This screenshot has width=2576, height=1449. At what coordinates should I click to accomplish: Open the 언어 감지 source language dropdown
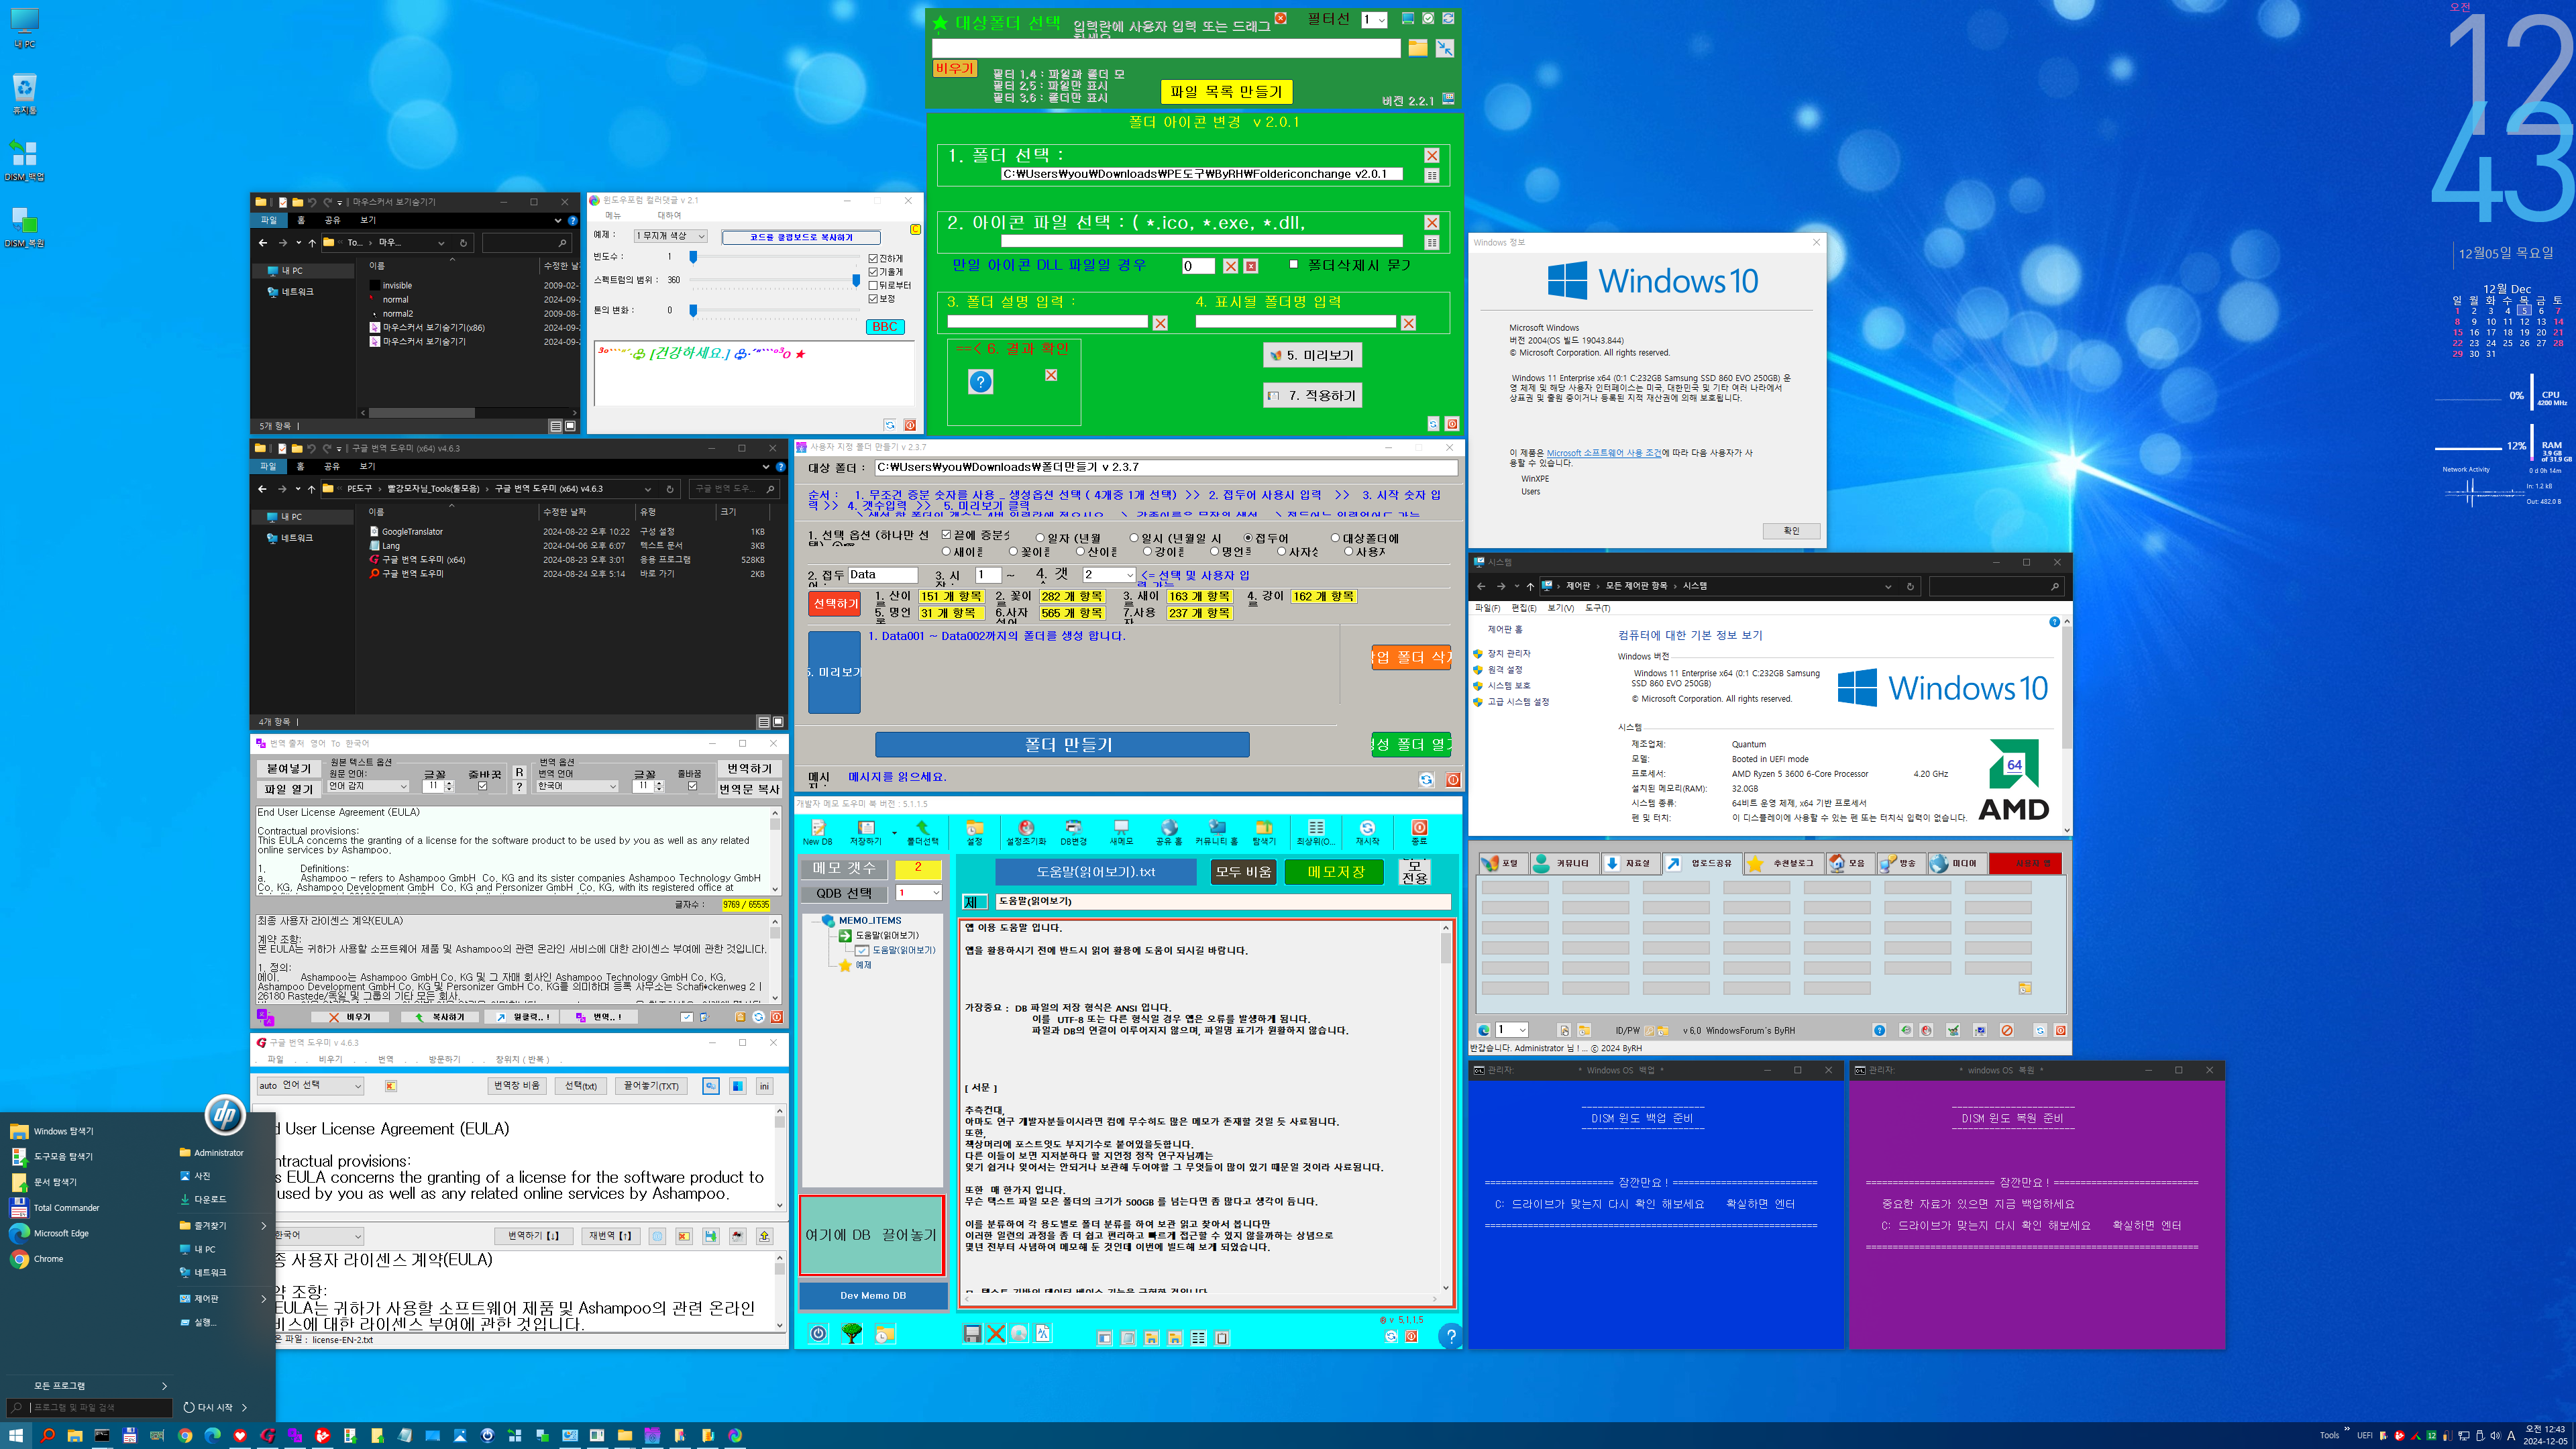click(x=368, y=786)
